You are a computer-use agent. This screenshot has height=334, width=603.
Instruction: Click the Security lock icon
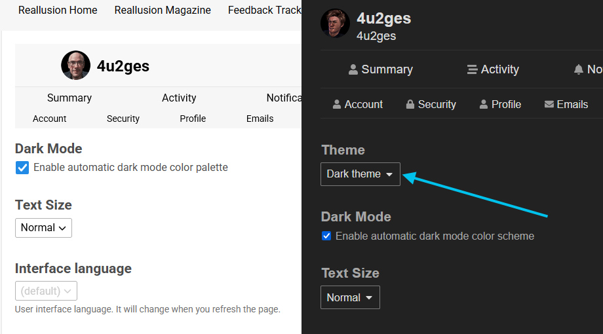click(410, 104)
